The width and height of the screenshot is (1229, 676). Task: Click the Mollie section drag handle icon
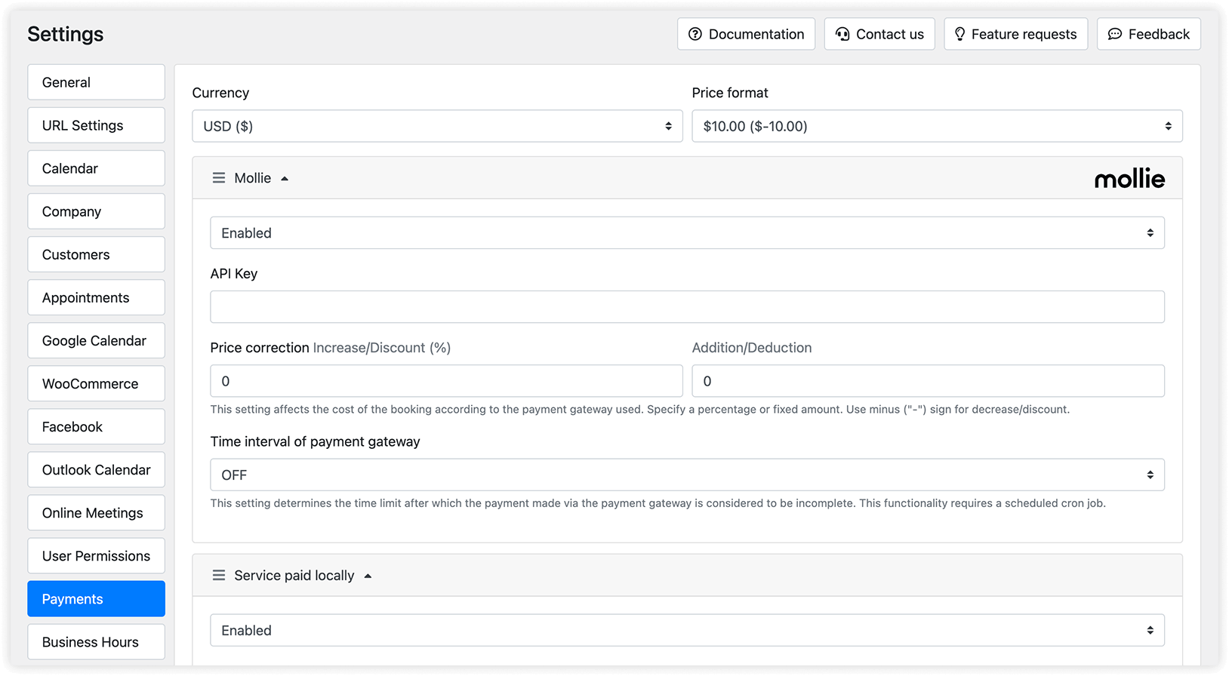[219, 178]
